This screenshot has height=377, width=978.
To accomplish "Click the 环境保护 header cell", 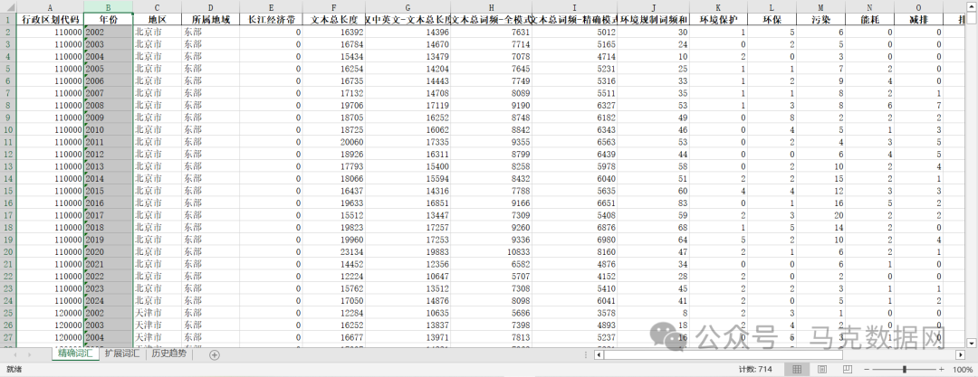I will coord(718,19).
